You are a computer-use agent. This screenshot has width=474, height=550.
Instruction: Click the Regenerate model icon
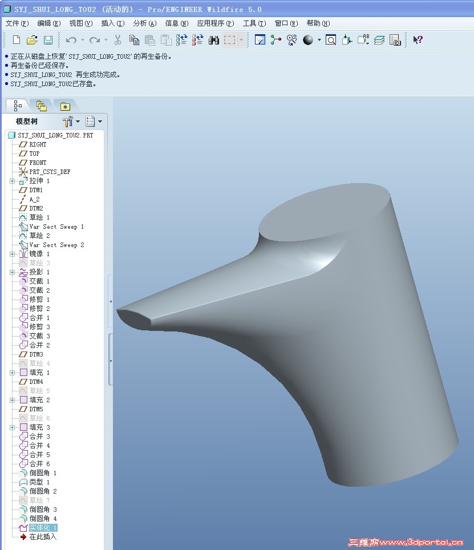tap(181, 39)
